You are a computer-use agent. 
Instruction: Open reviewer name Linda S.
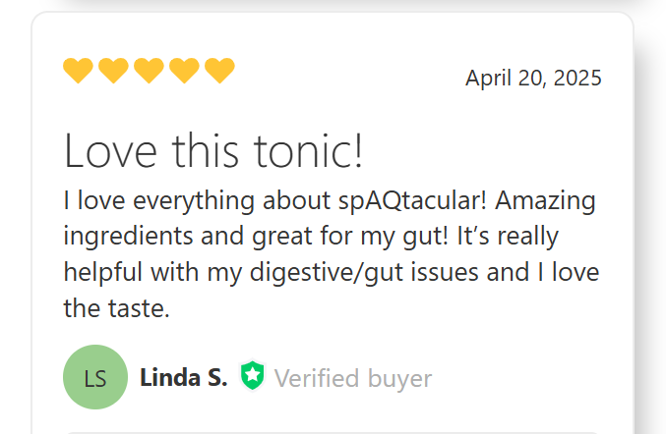click(x=184, y=377)
